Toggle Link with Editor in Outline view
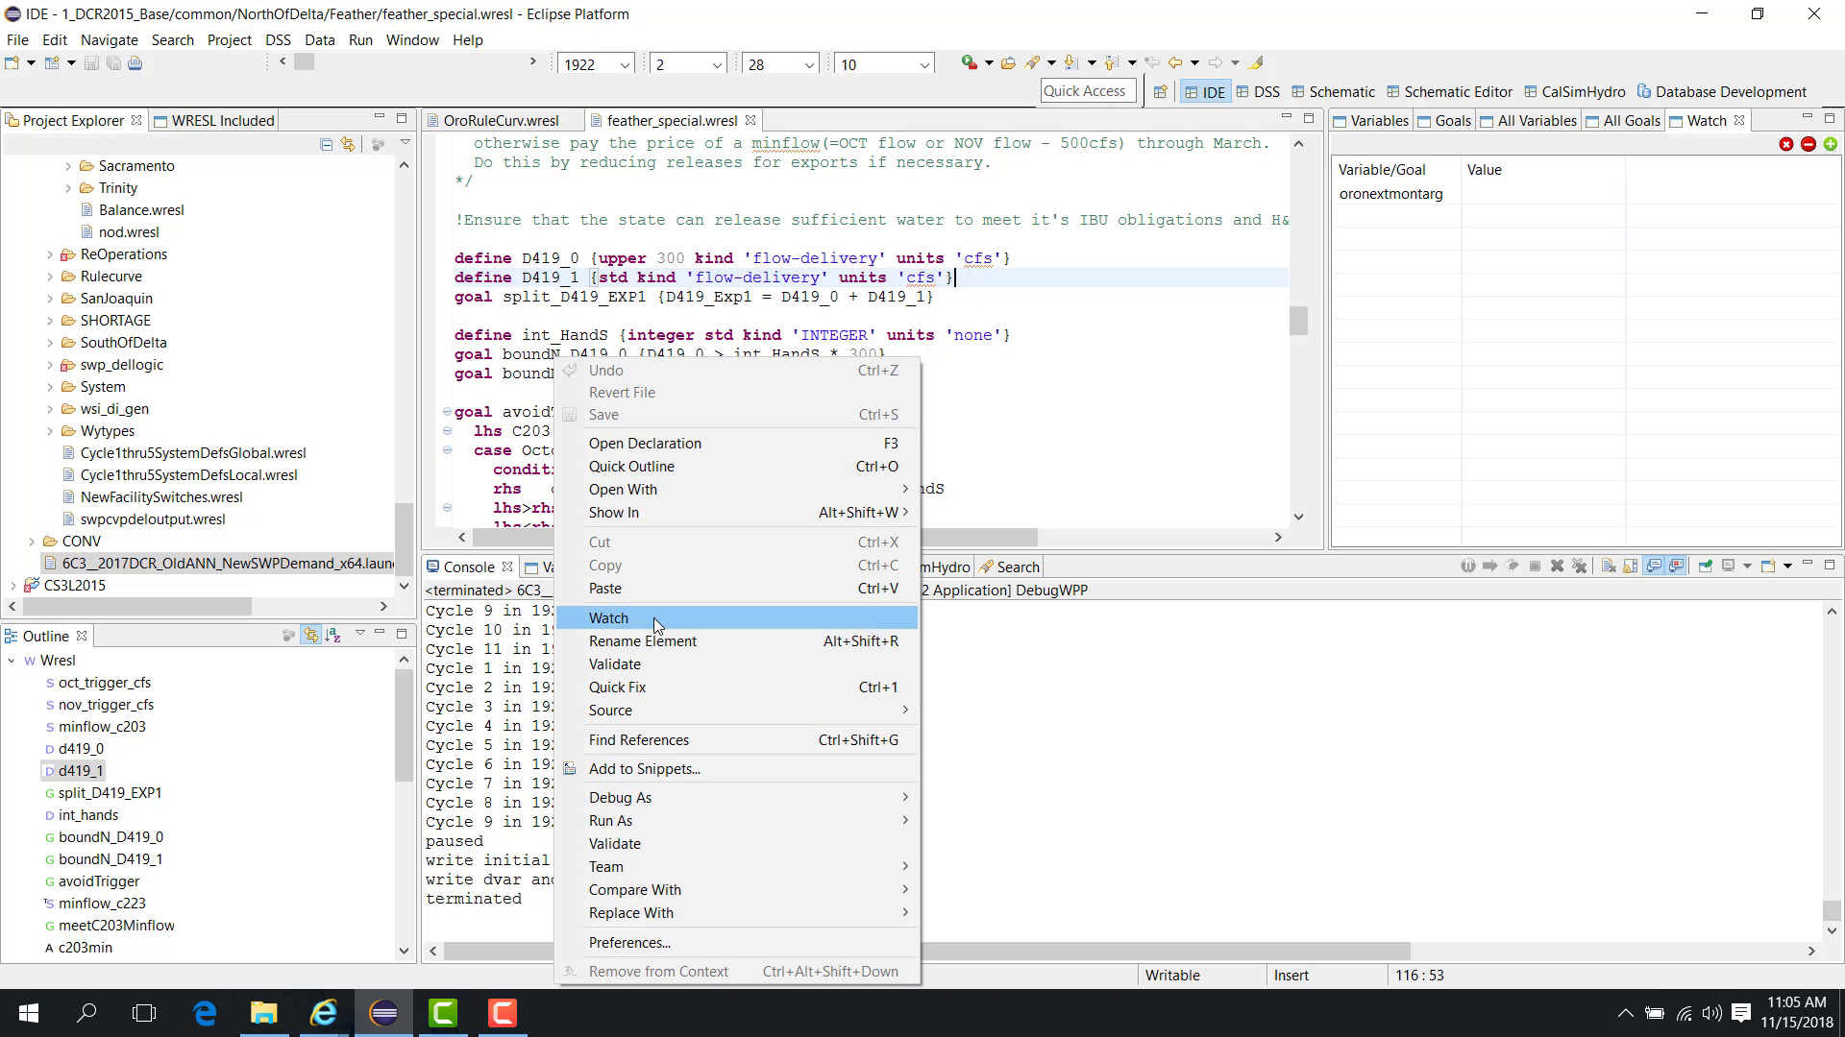Screen dimensions: 1845x1037 tap(310, 635)
